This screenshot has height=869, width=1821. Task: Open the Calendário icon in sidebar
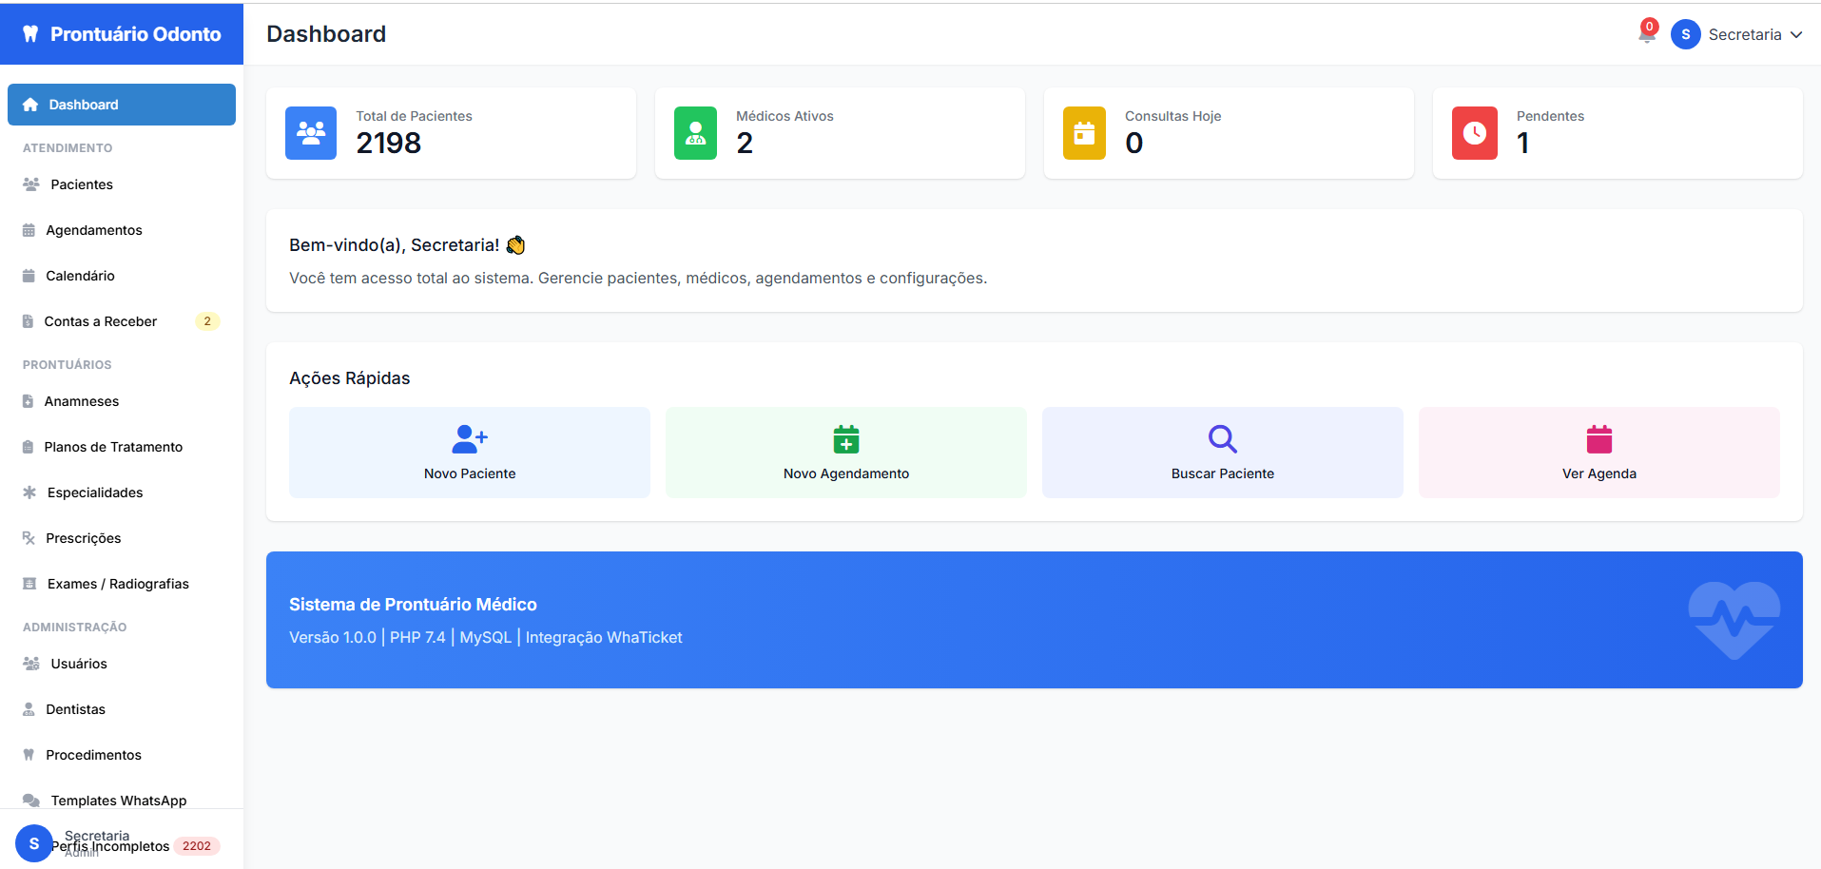tap(29, 275)
